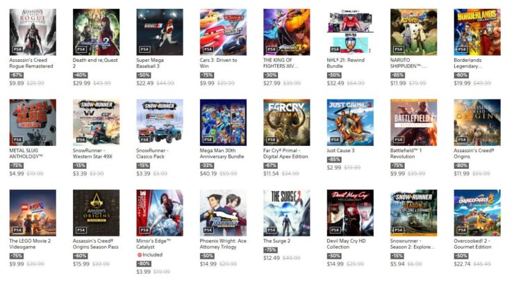Open Phoenix Wright: Ace Attorney Trilogy title
This screenshot has width=514, height=292.
click(x=223, y=244)
